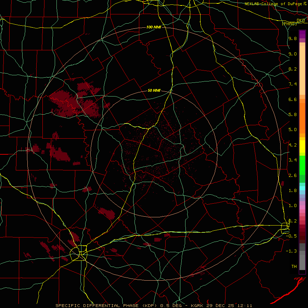308x308 pixels.
Task: Pick the yellow segment of the color bar
Action: 302,146
